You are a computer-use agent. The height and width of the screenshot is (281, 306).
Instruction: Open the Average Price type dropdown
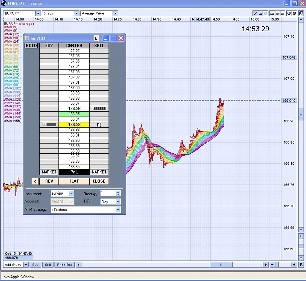point(115,13)
